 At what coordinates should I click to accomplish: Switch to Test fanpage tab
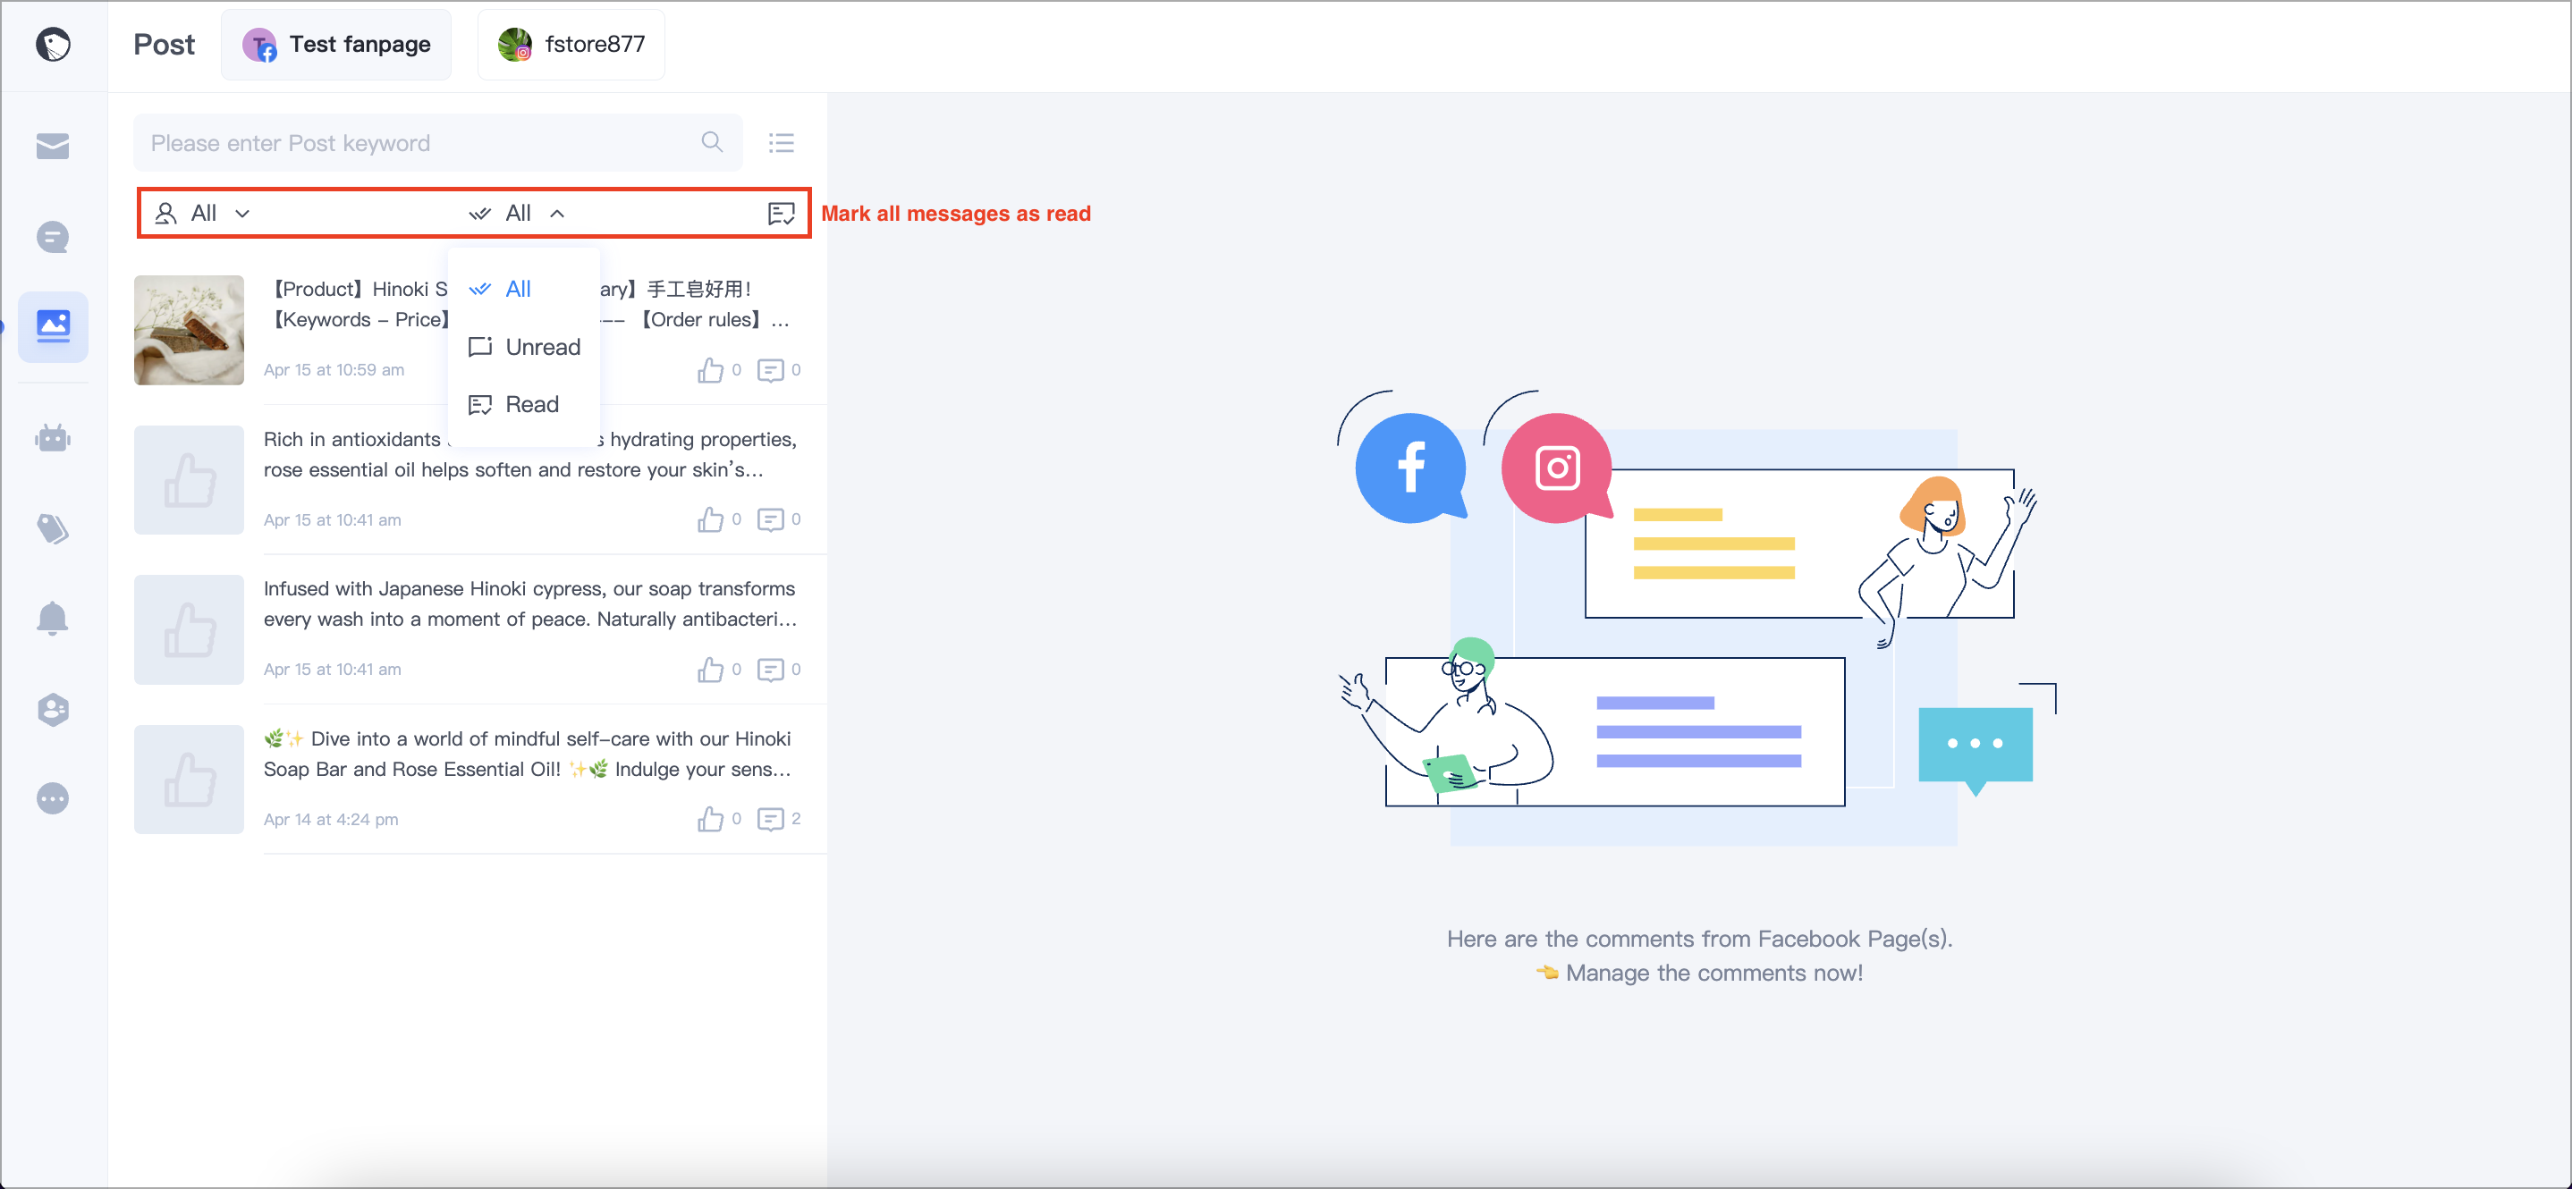[x=336, y=44]
